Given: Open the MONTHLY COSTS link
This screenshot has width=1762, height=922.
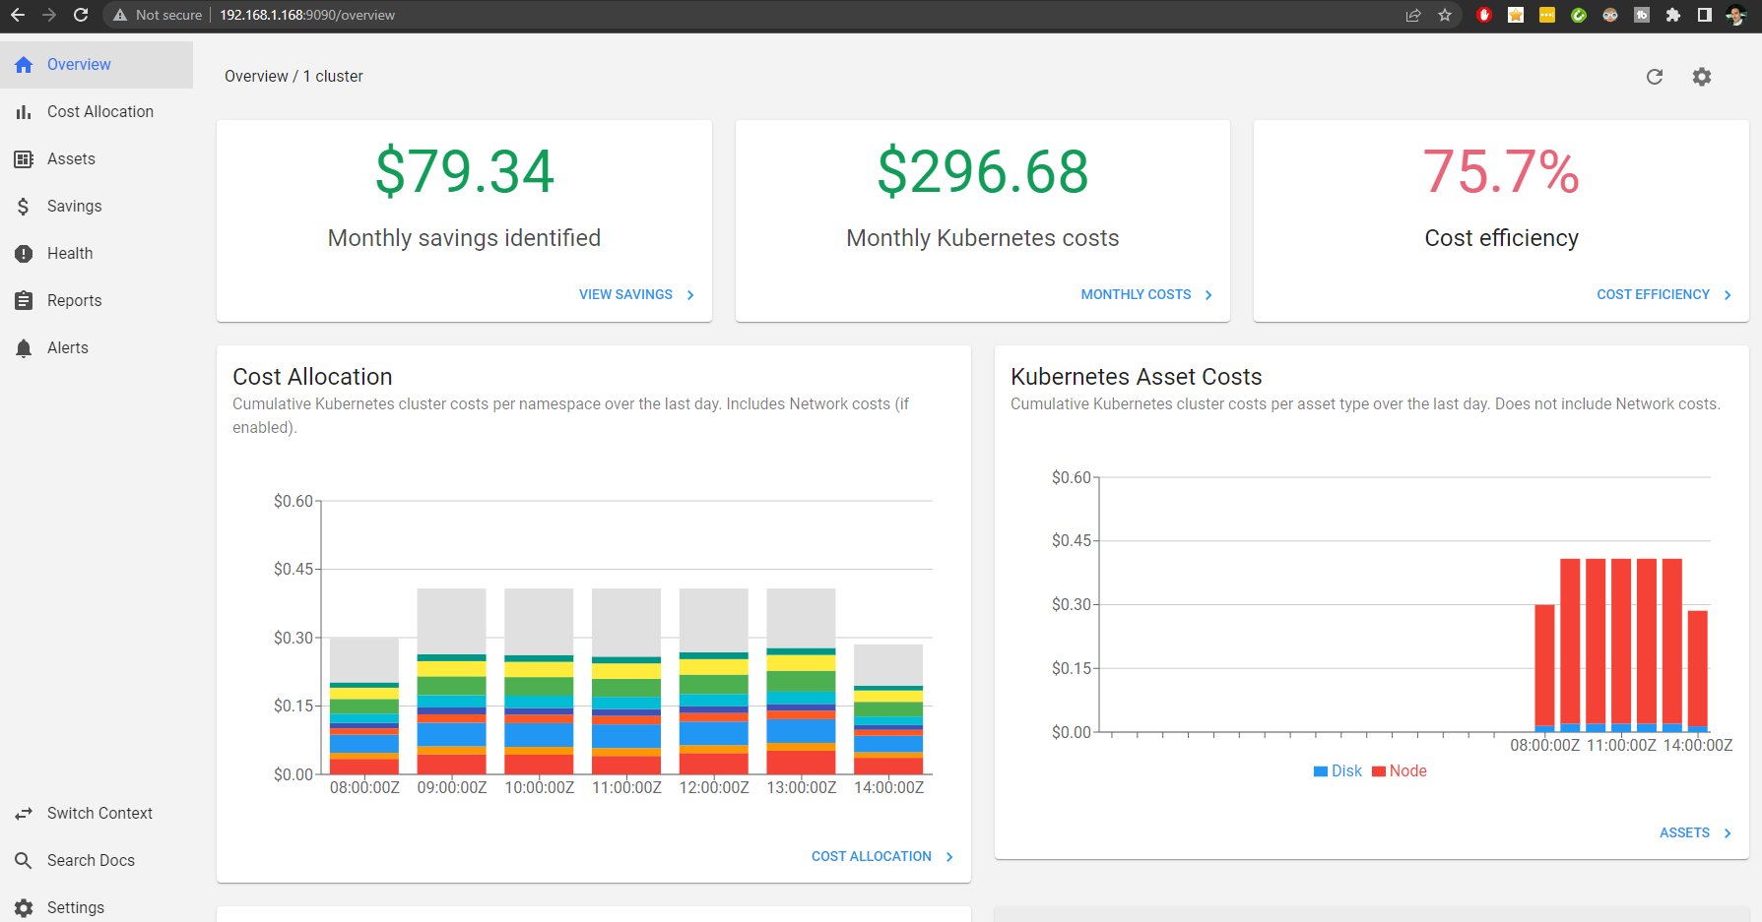Looking at the screenshot, I should [1136, 294].
